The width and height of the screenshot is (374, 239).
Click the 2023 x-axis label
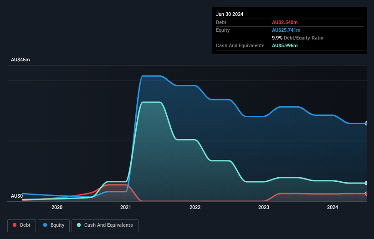264,207
